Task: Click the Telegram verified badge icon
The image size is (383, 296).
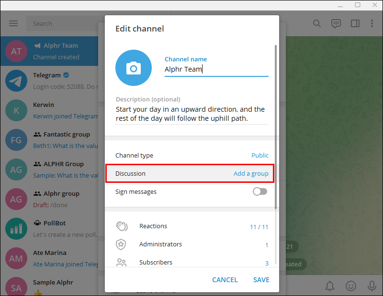Action: (66, 75)
